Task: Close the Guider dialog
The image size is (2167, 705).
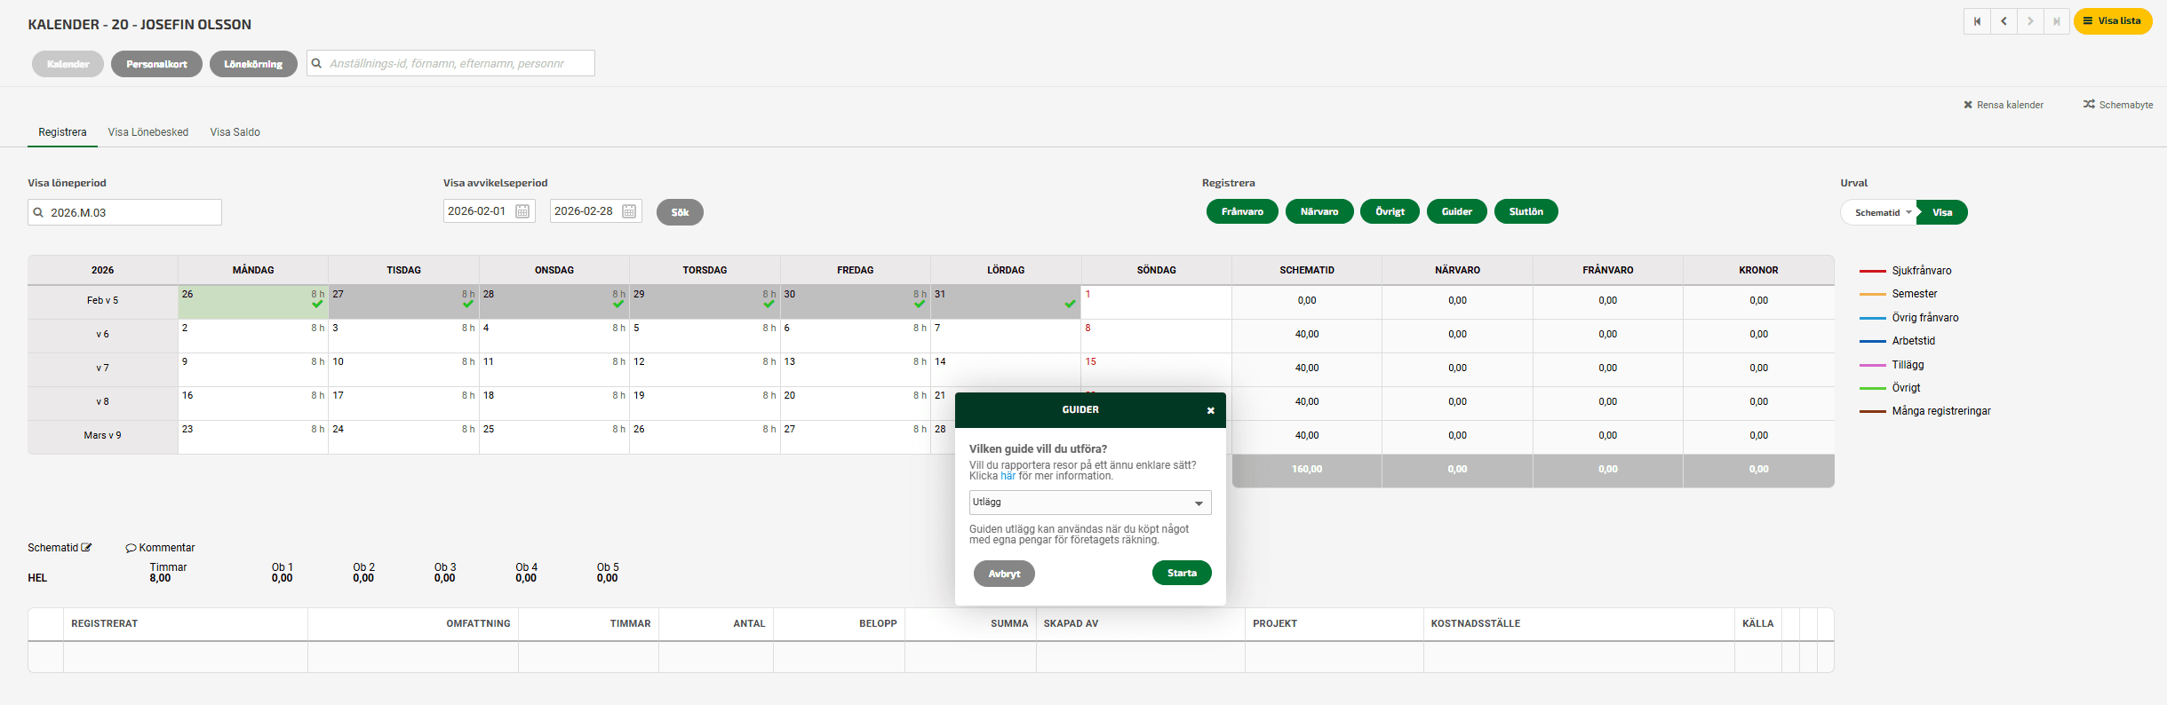Action: [1210, 410]
